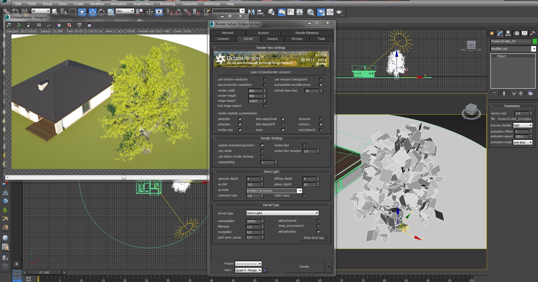Switch to the Camera tab in Render Setup
The height and width of the screenshot is (282, 538).
[x=272, y=39]
